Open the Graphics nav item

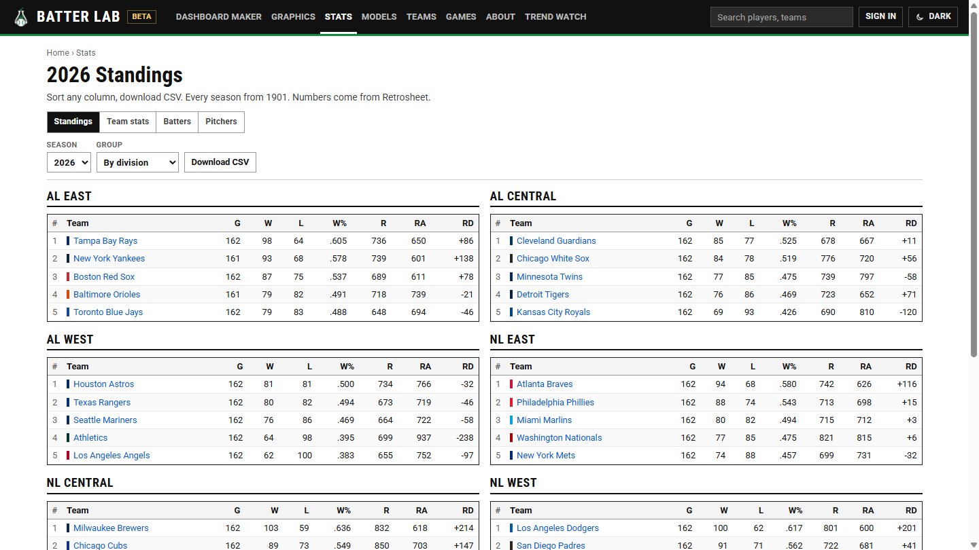coord(293,17)
